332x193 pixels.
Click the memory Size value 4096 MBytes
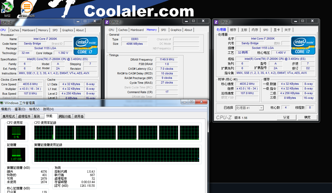click(x=135, y=44)
